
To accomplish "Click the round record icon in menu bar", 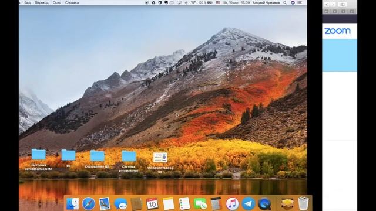I will [147, 2].
